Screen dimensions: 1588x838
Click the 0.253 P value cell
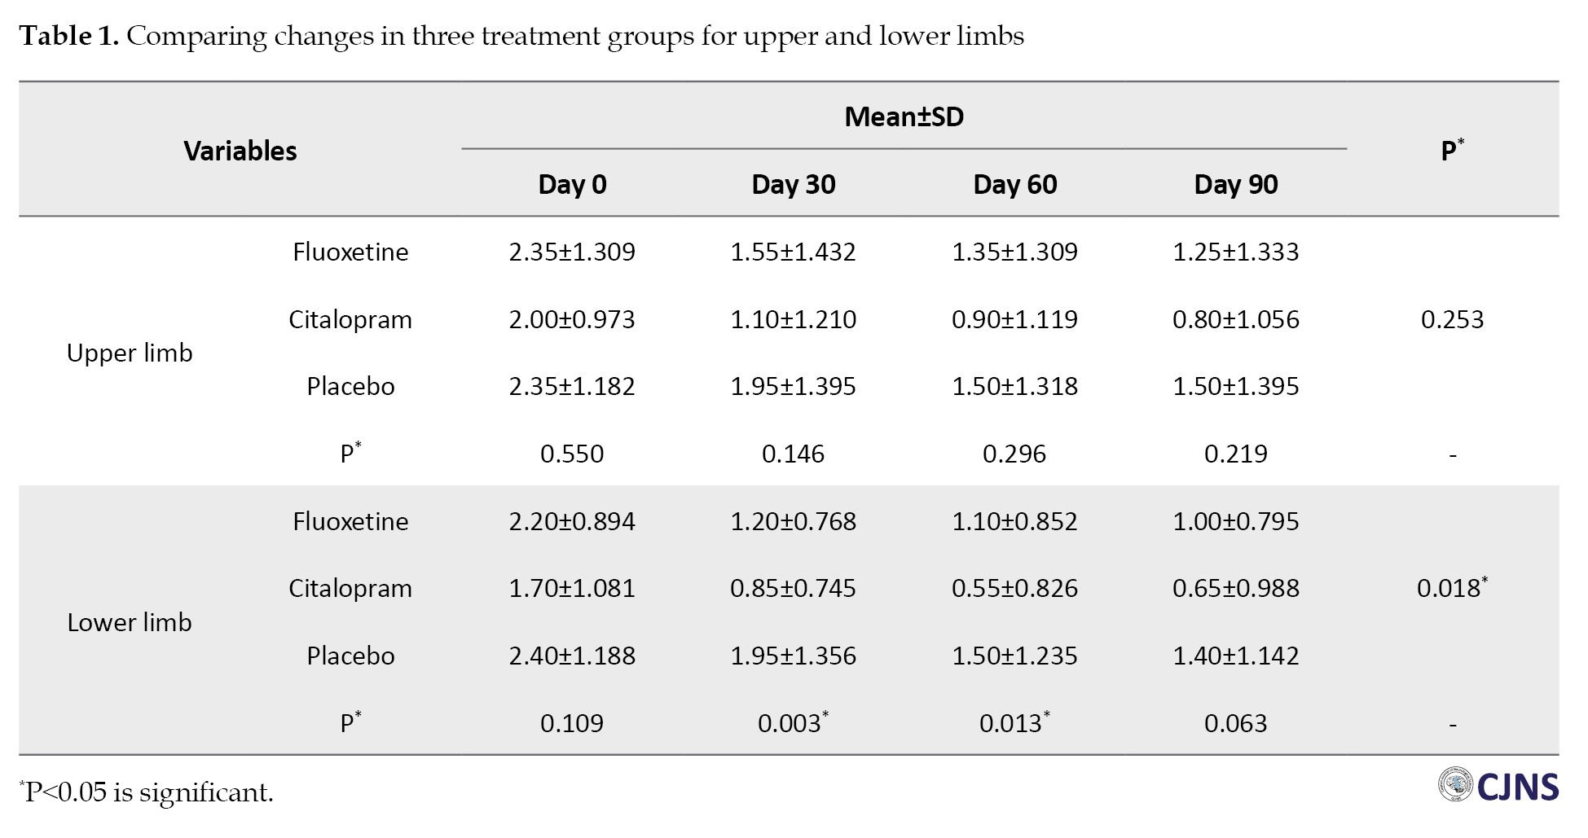(1452, 319)
